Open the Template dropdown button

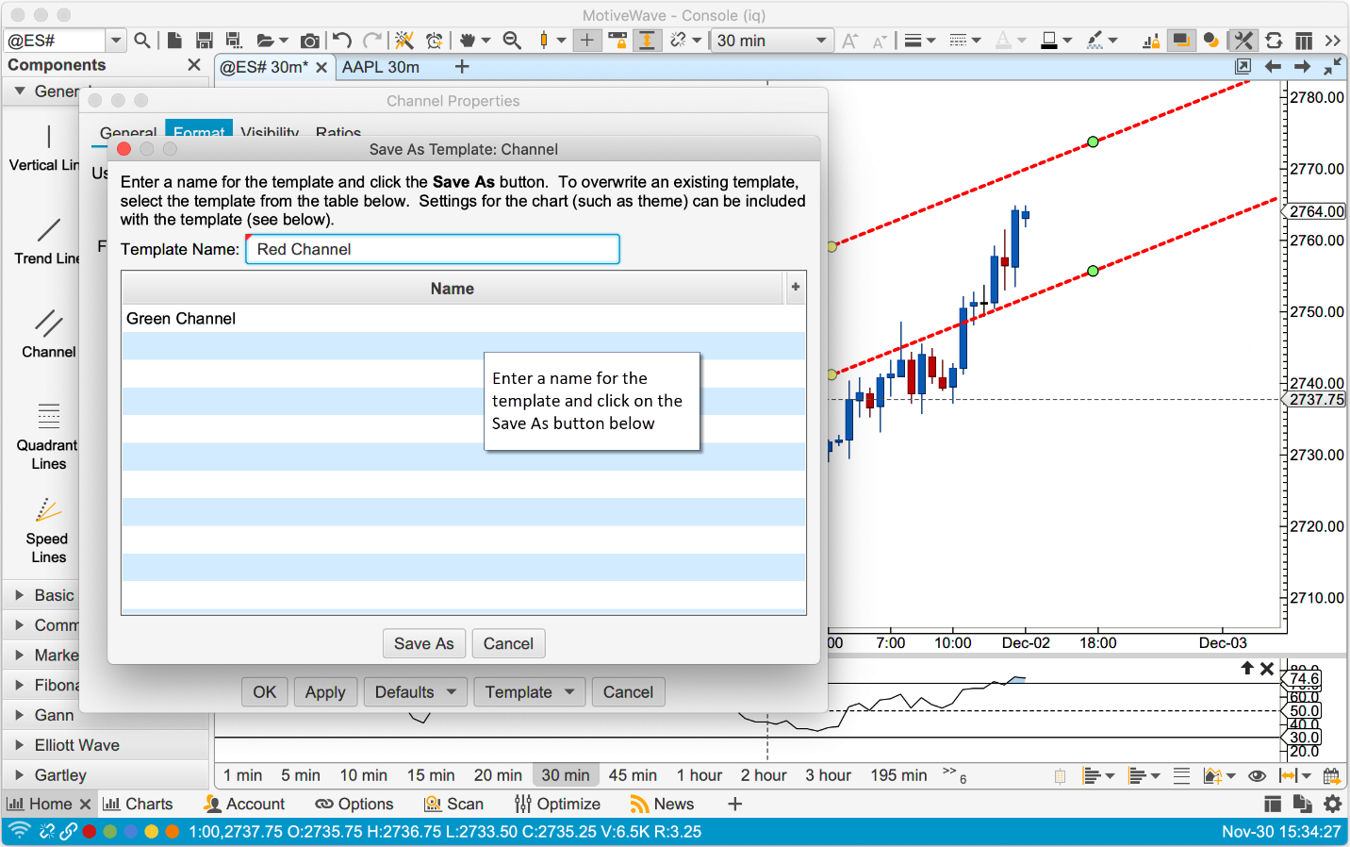click(529, 692)
